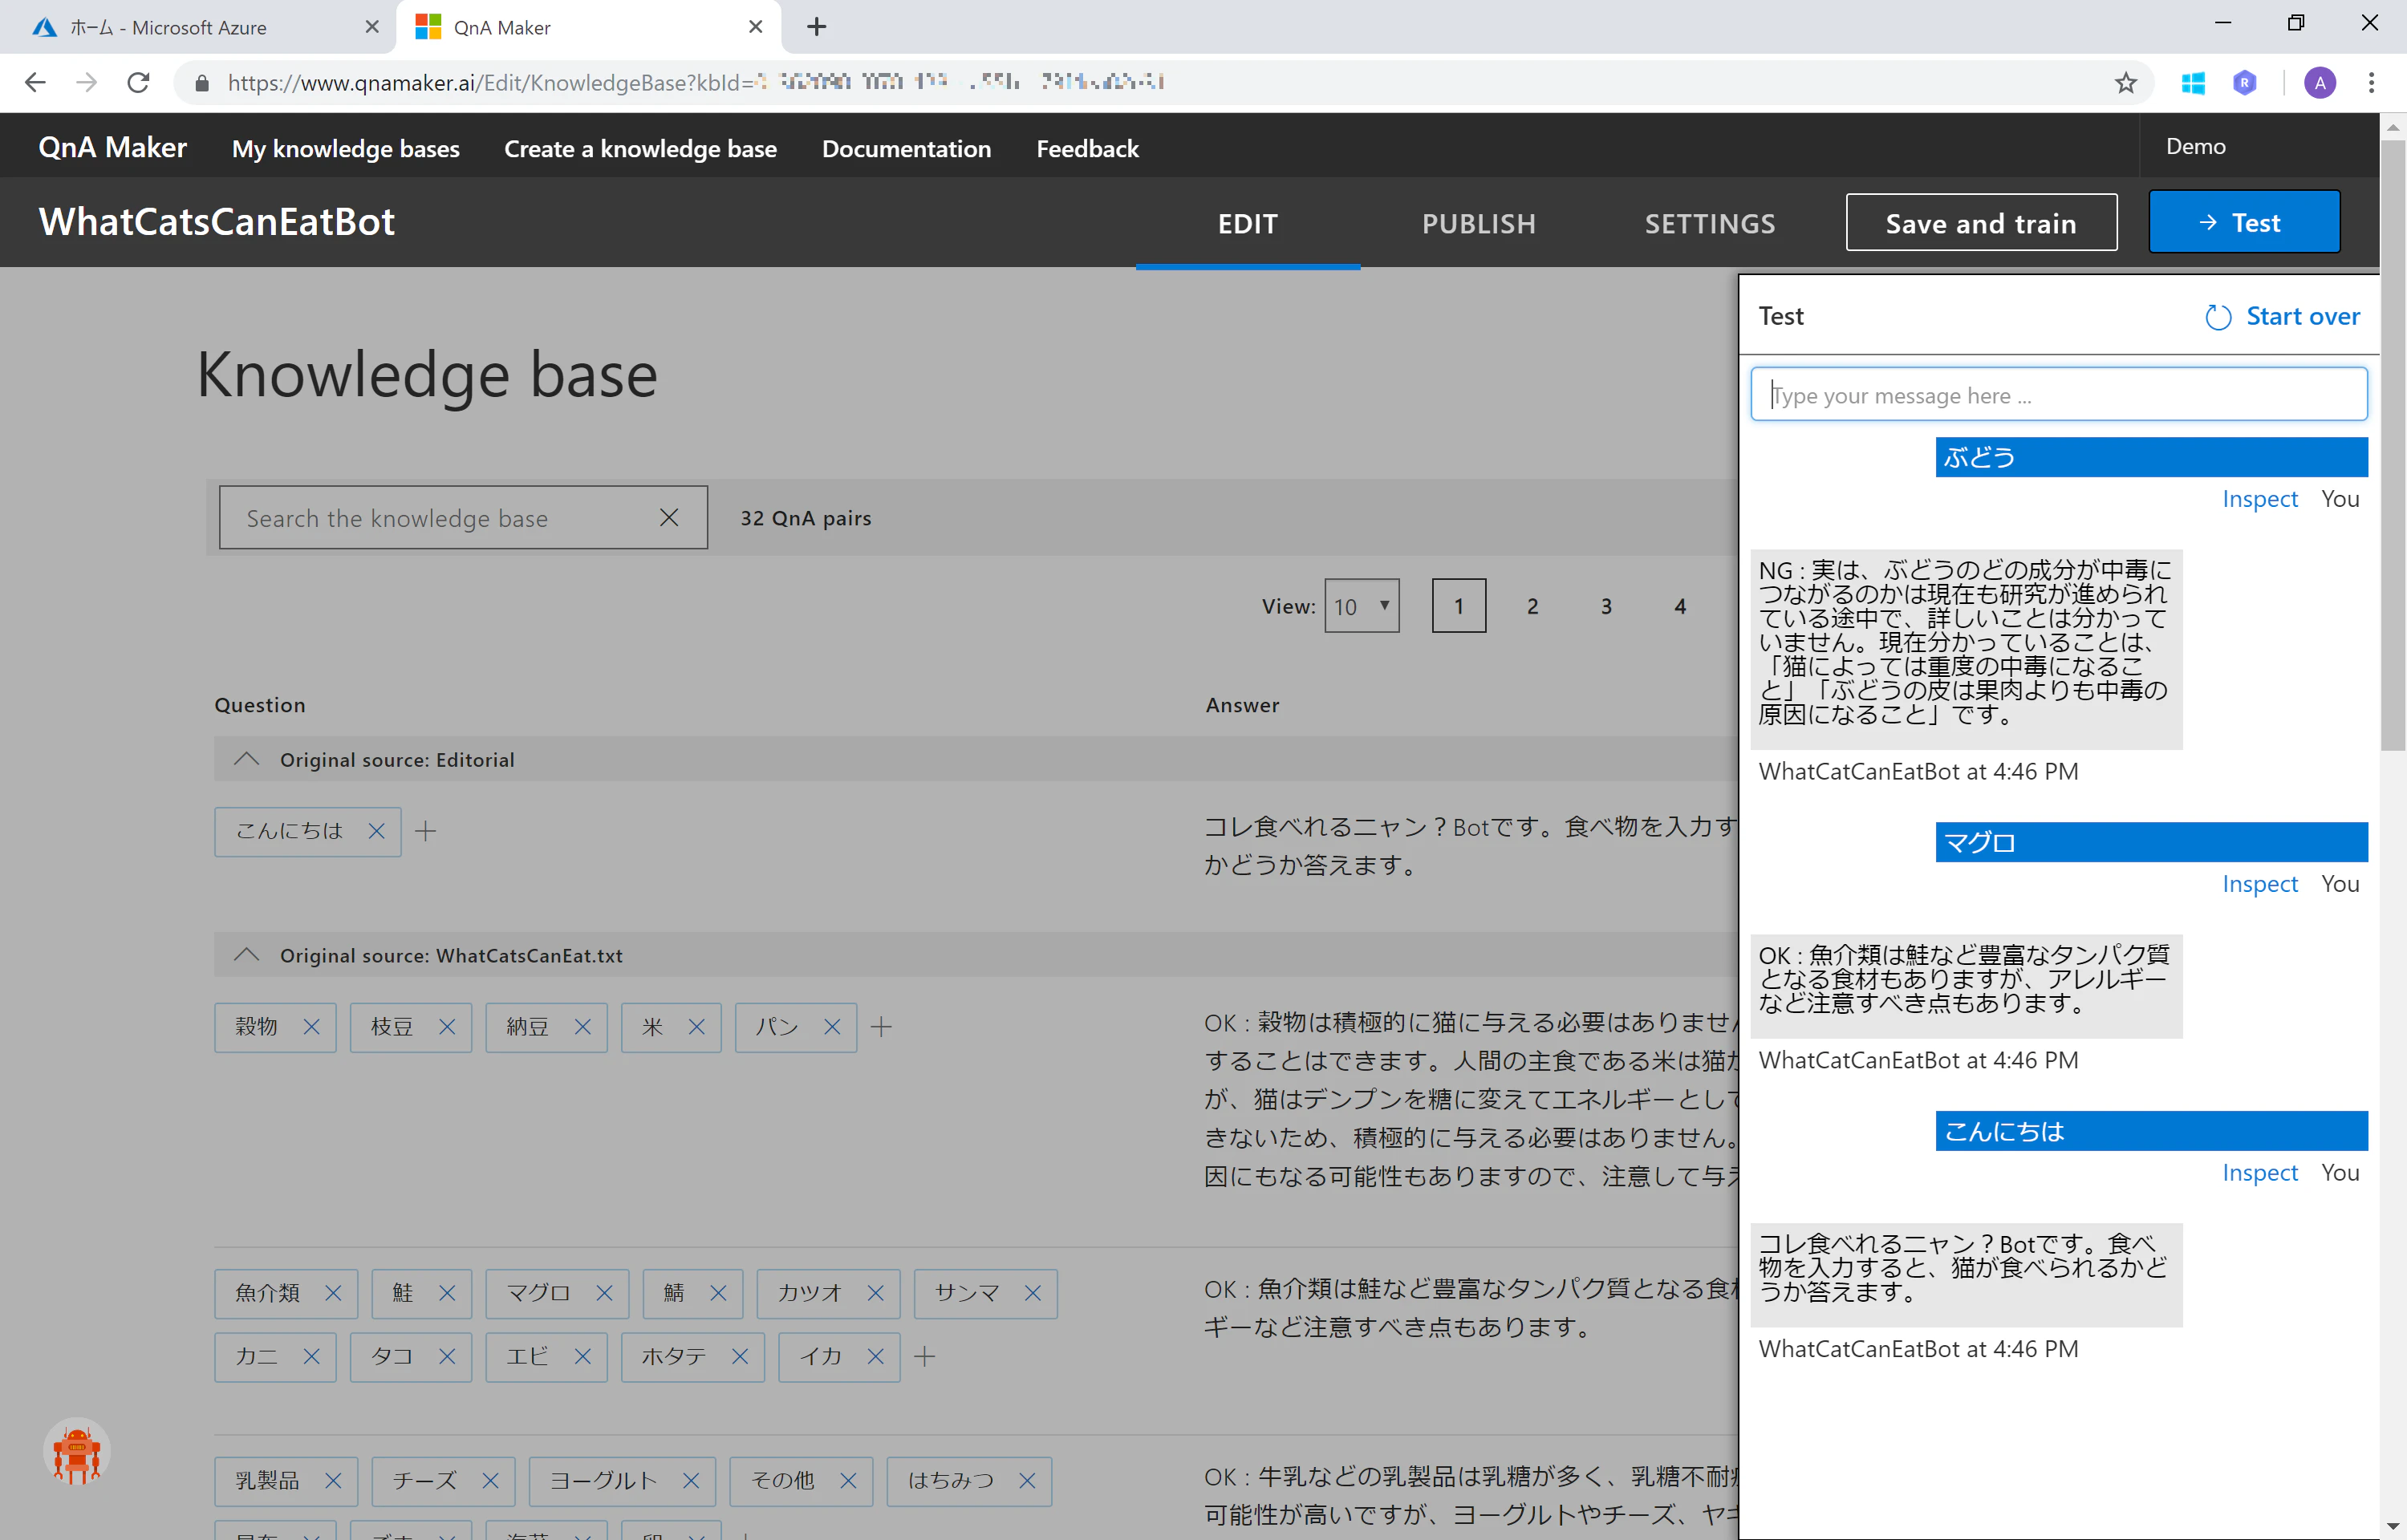Remove the パン question tag
This screenshot has width=2407, height=1540.
(x=832, y=1027)
